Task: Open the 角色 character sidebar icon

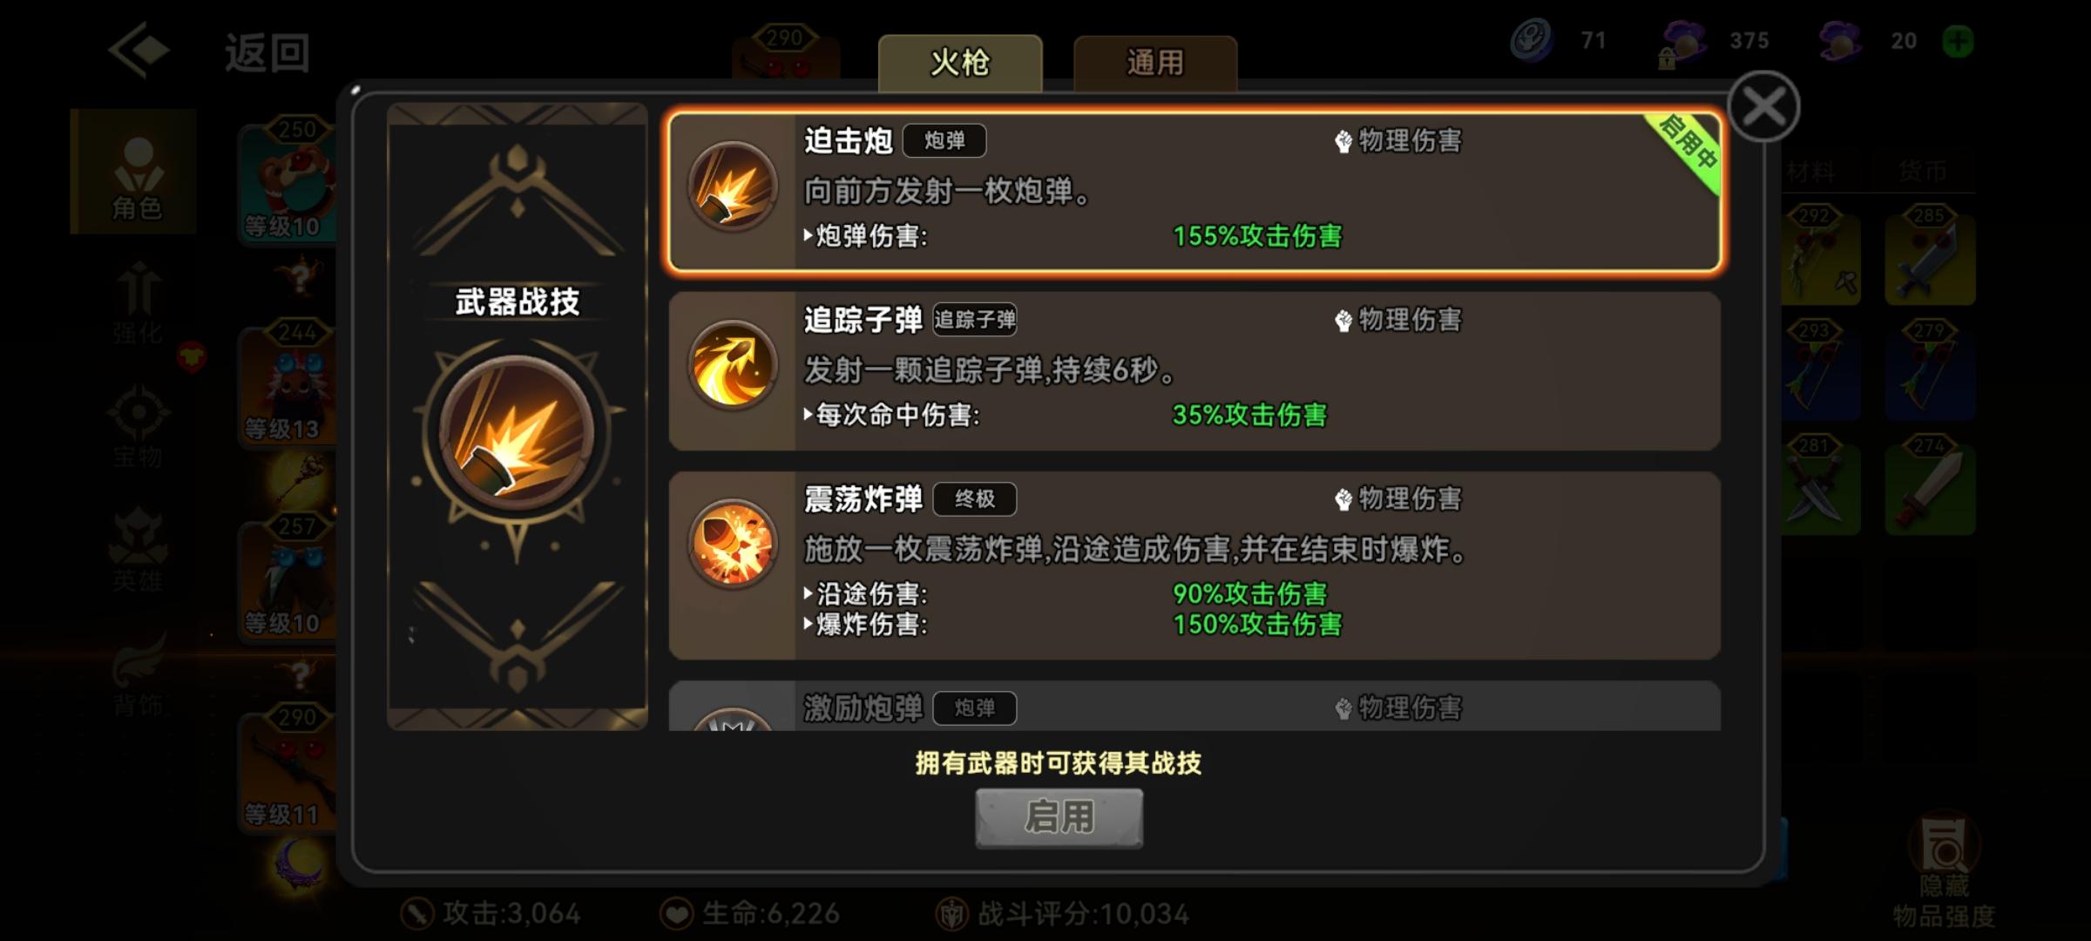Action: (137, 174)
